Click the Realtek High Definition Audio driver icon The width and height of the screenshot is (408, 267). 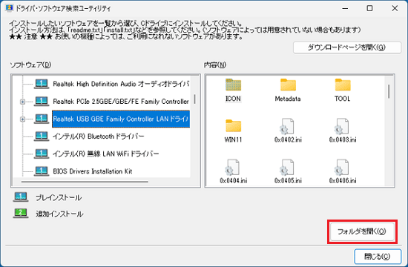(x=42, y=84)
